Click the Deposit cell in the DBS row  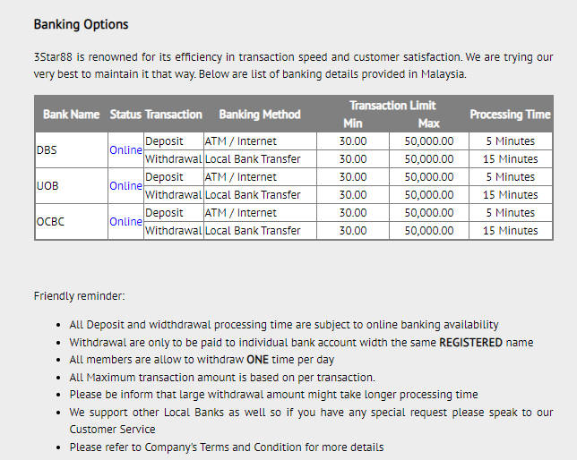click(164, 141)
